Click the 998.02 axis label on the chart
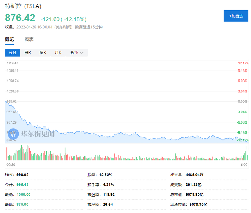 click(x=11, y=101)
